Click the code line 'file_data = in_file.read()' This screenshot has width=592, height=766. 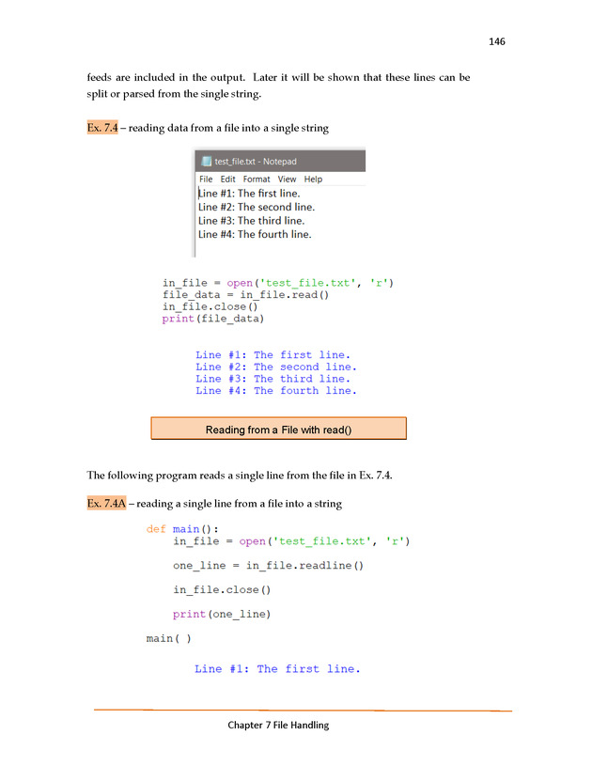tap(245, 294)
